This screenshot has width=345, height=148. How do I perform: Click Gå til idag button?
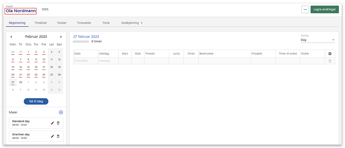(x=36, y=101)
